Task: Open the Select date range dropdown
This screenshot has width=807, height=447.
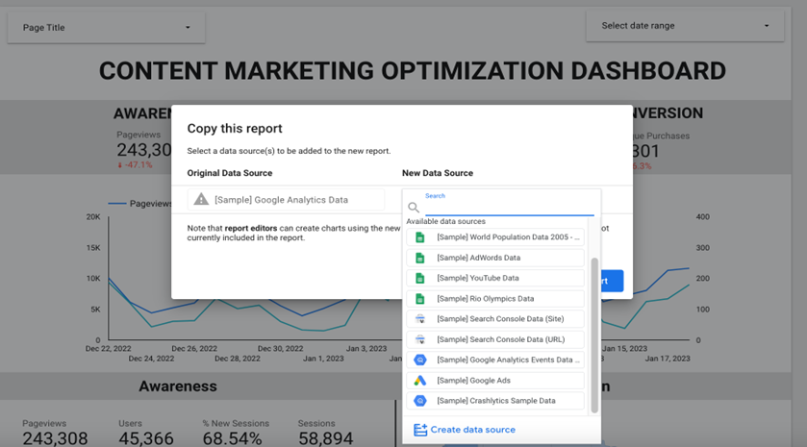Action: pyautogui.click(x=683, y=26)
